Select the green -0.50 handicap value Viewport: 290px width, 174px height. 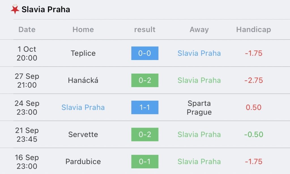253,134
